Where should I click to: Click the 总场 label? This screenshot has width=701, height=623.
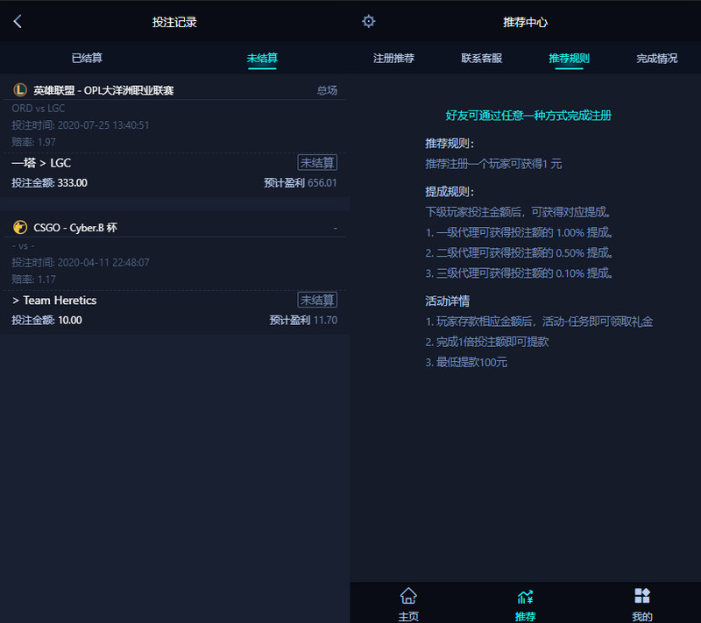(x=327, y=90)
